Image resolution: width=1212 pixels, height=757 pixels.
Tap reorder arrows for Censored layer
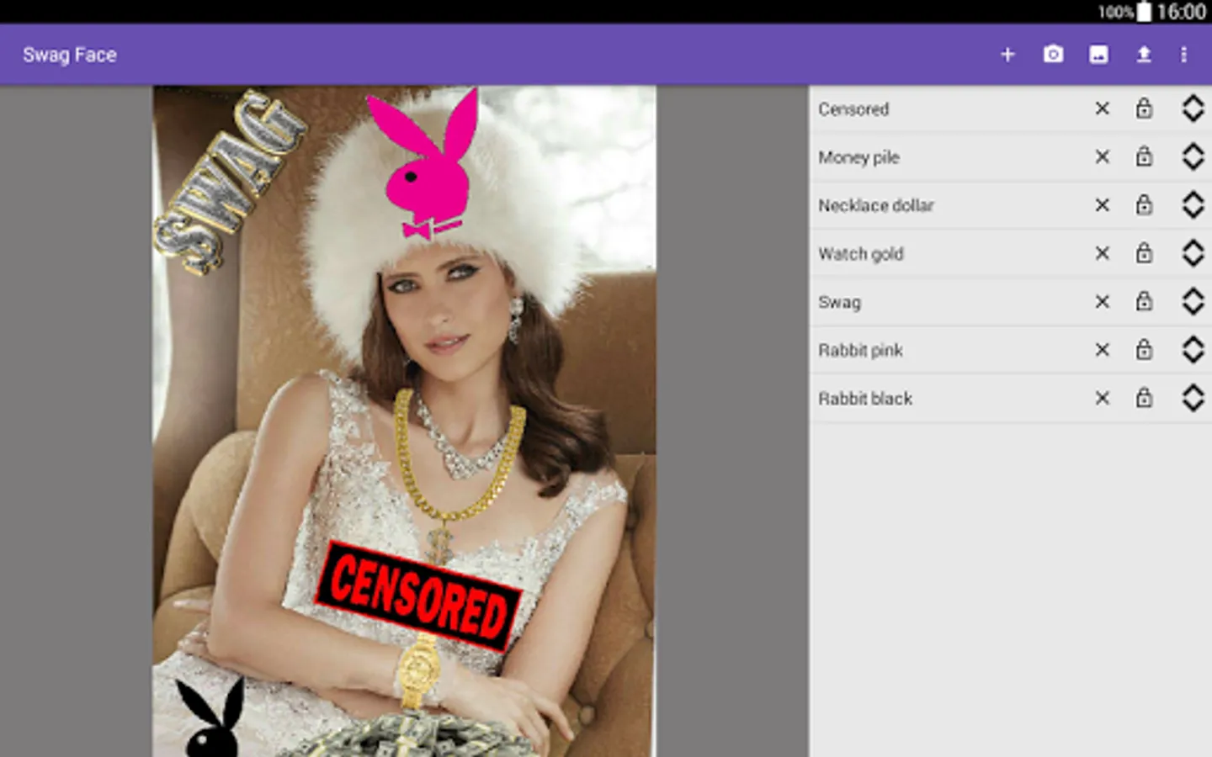[x=1193, y=109]
